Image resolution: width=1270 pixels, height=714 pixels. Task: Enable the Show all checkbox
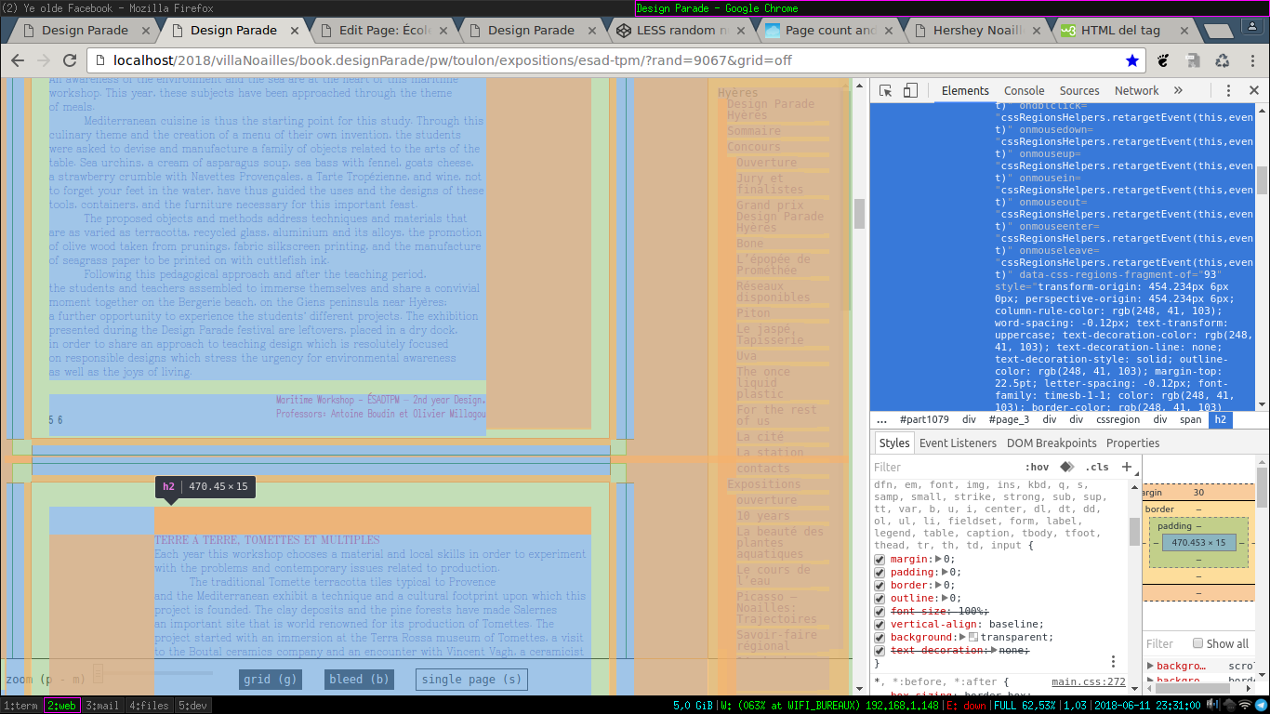pyautogui.click(x=1198, y=643)
